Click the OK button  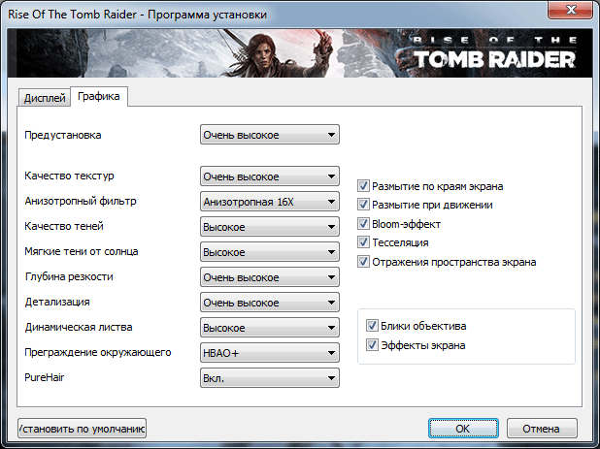463,429
